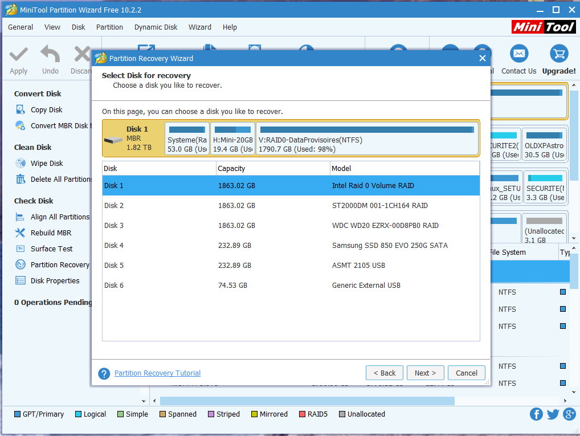Viewport: 580px width, 436px height.
Task: Click the Rebuild MBR tools icon
Action: pyautogui.click(x=20, y=233)
